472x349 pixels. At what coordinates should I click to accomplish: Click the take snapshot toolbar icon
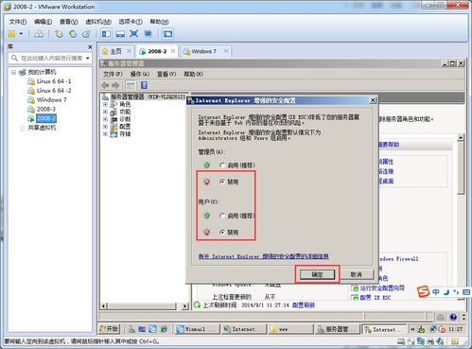(x=59, y=34)
